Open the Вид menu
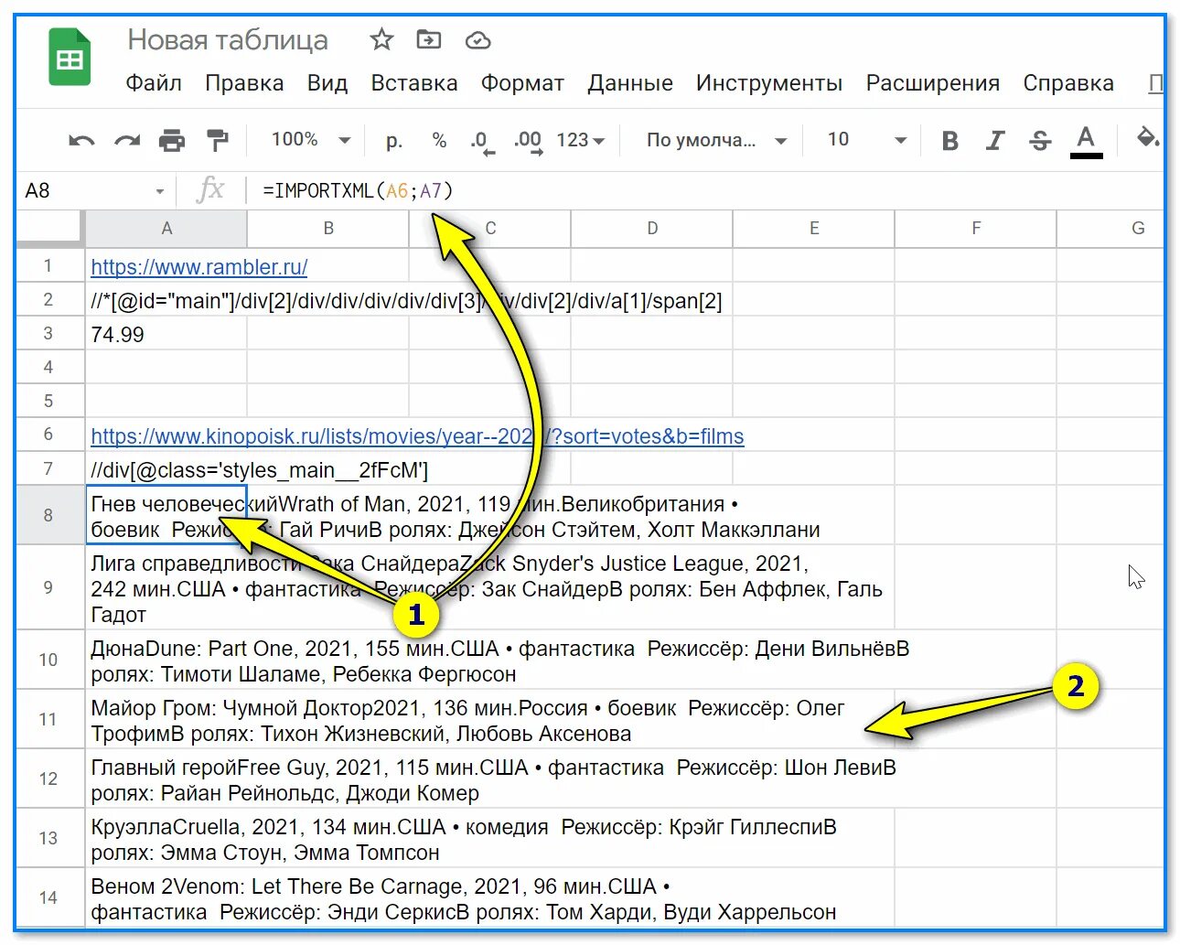 [x=327, y=83]
